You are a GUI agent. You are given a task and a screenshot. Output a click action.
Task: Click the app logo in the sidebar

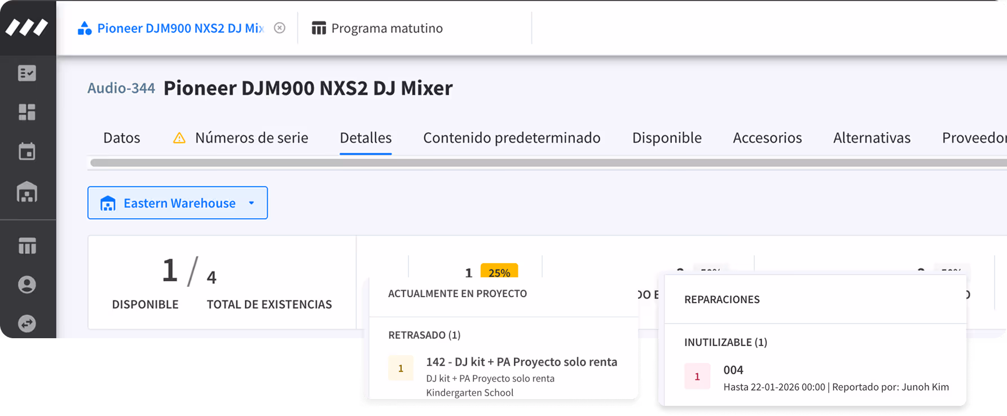pos(27,28)
